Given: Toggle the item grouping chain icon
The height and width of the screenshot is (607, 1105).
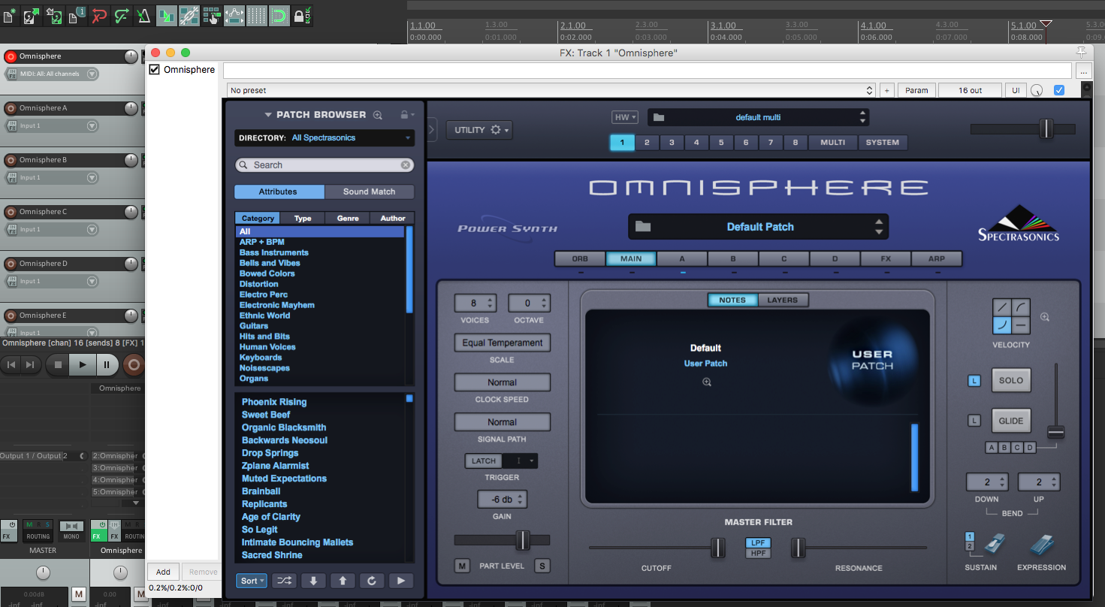Looking at the screenshot, I should (x=189, y=15).
